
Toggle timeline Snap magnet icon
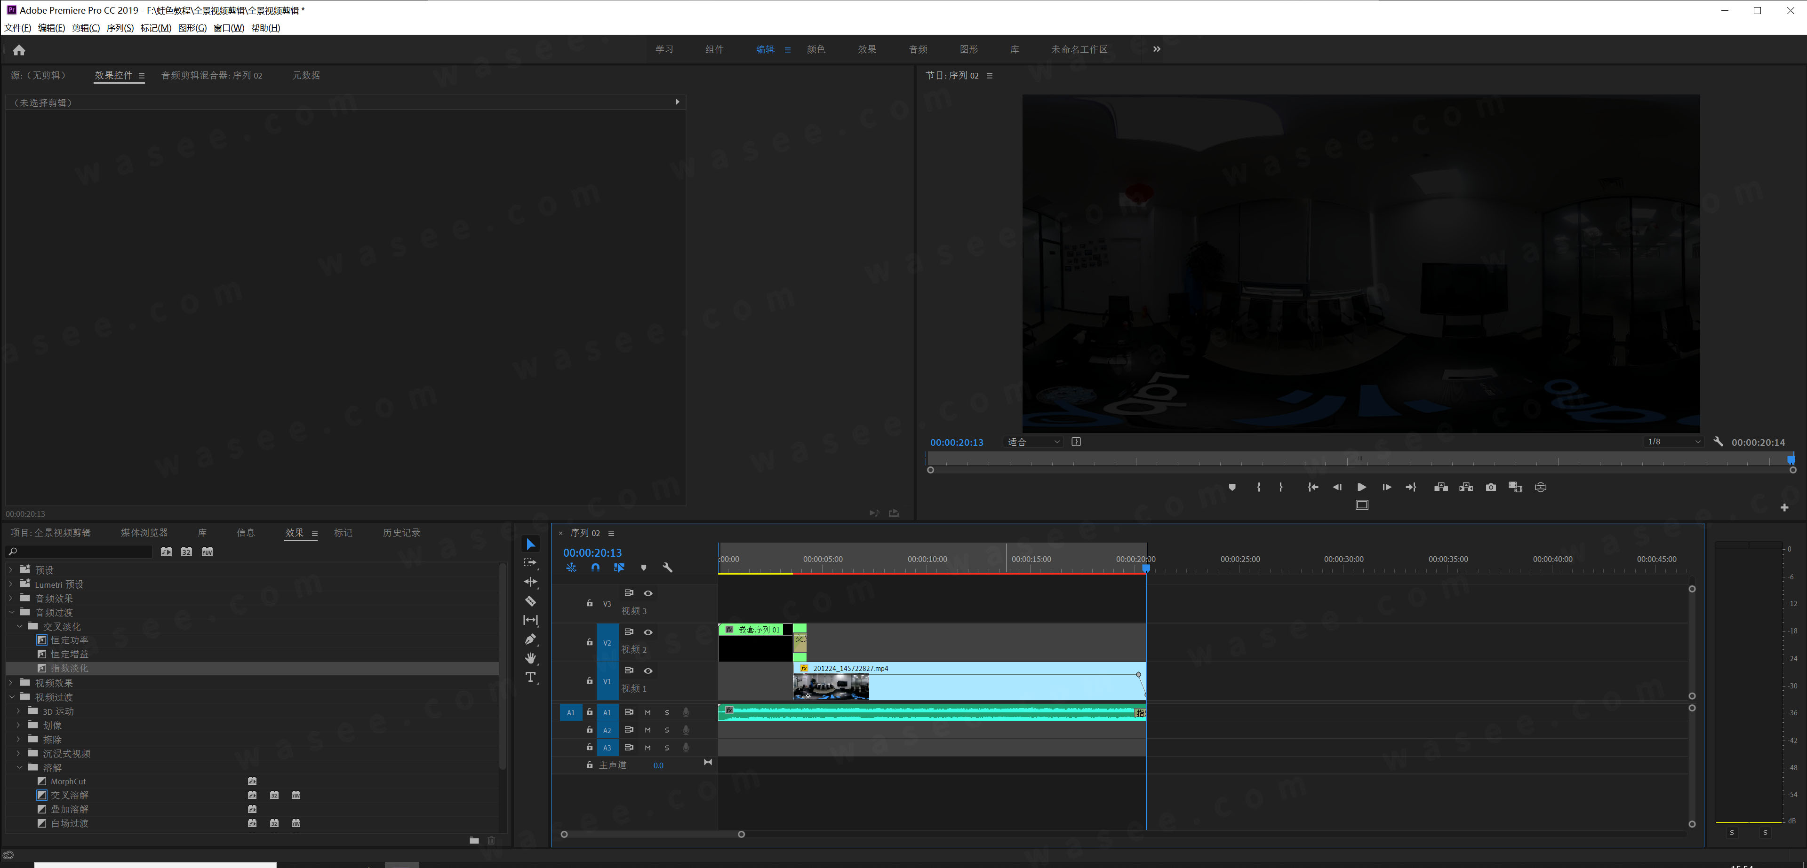coord(595,568)
